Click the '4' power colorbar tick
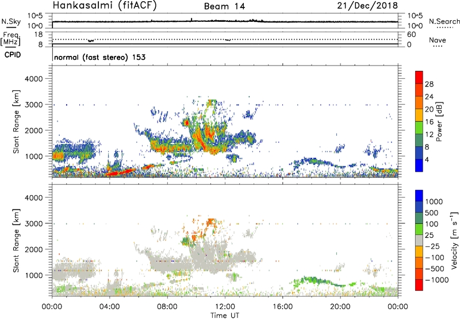This screenshot has height=319, width=460. click(x=427, y=159)
